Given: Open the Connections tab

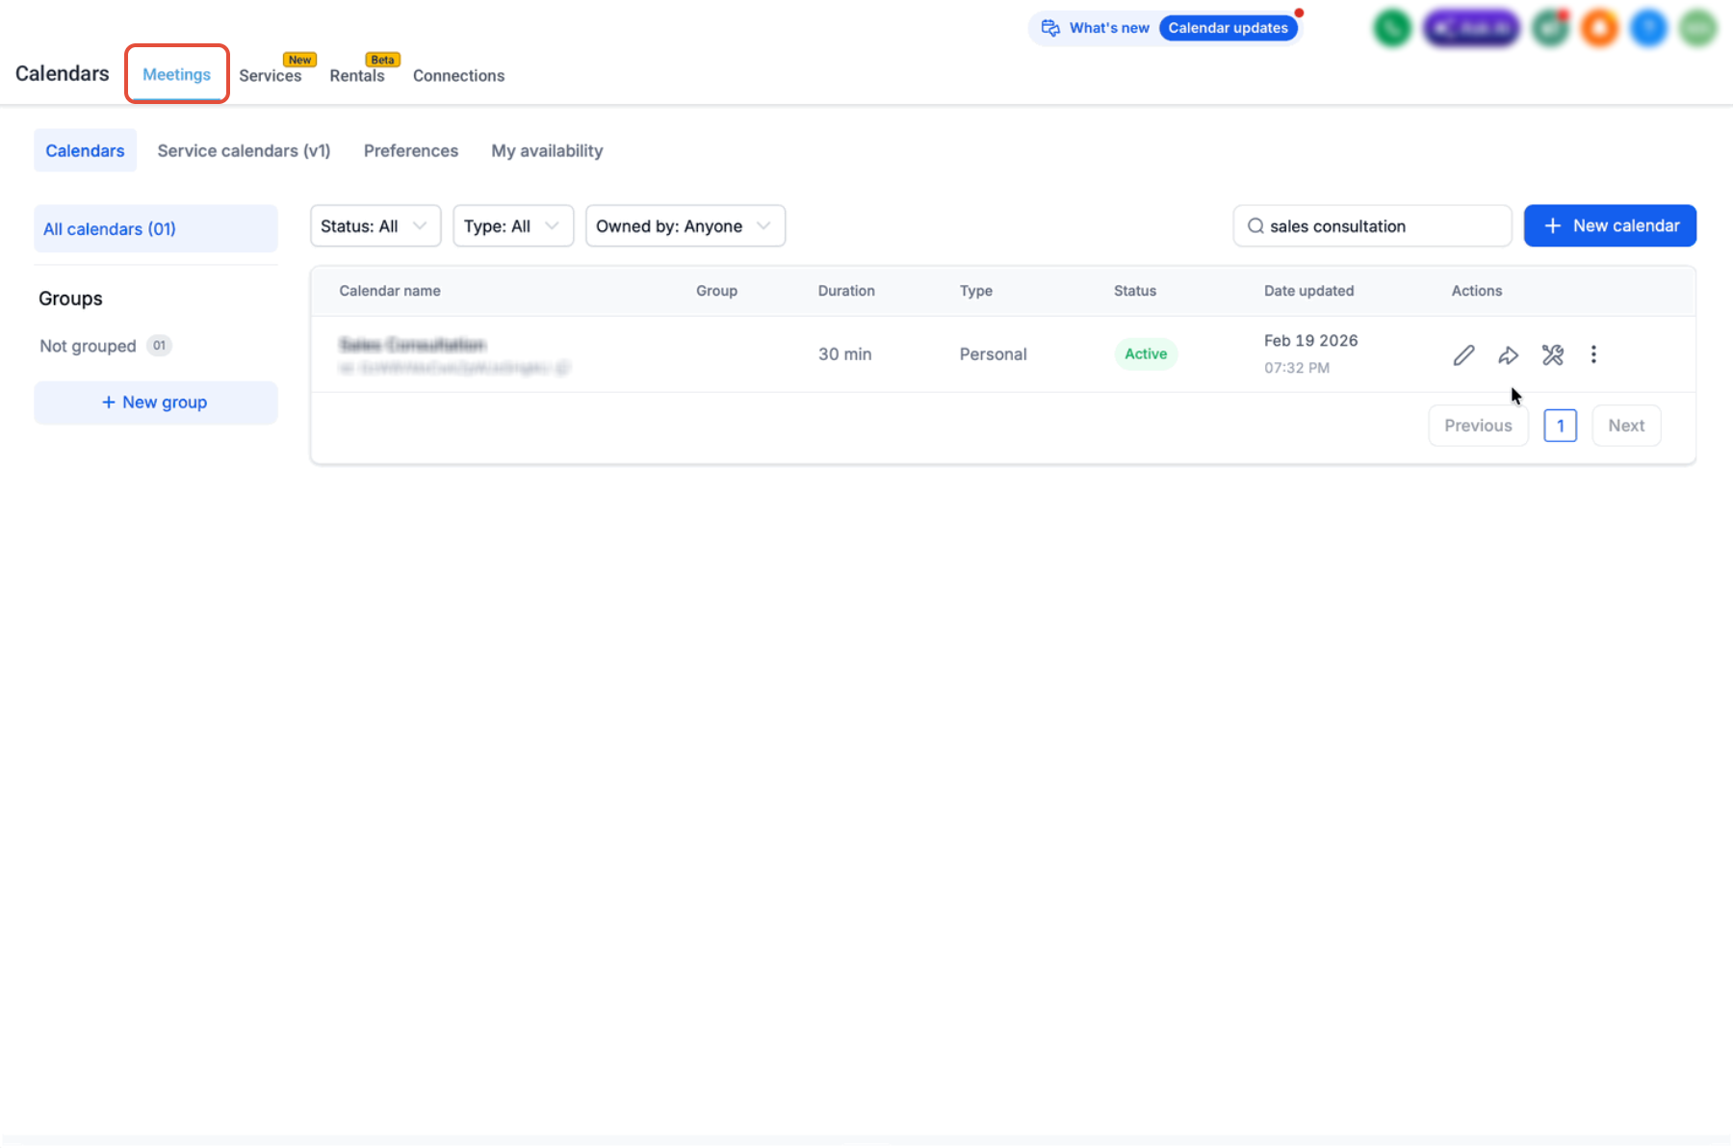Looking at the screenshot, I should click(x=458, y=75).
